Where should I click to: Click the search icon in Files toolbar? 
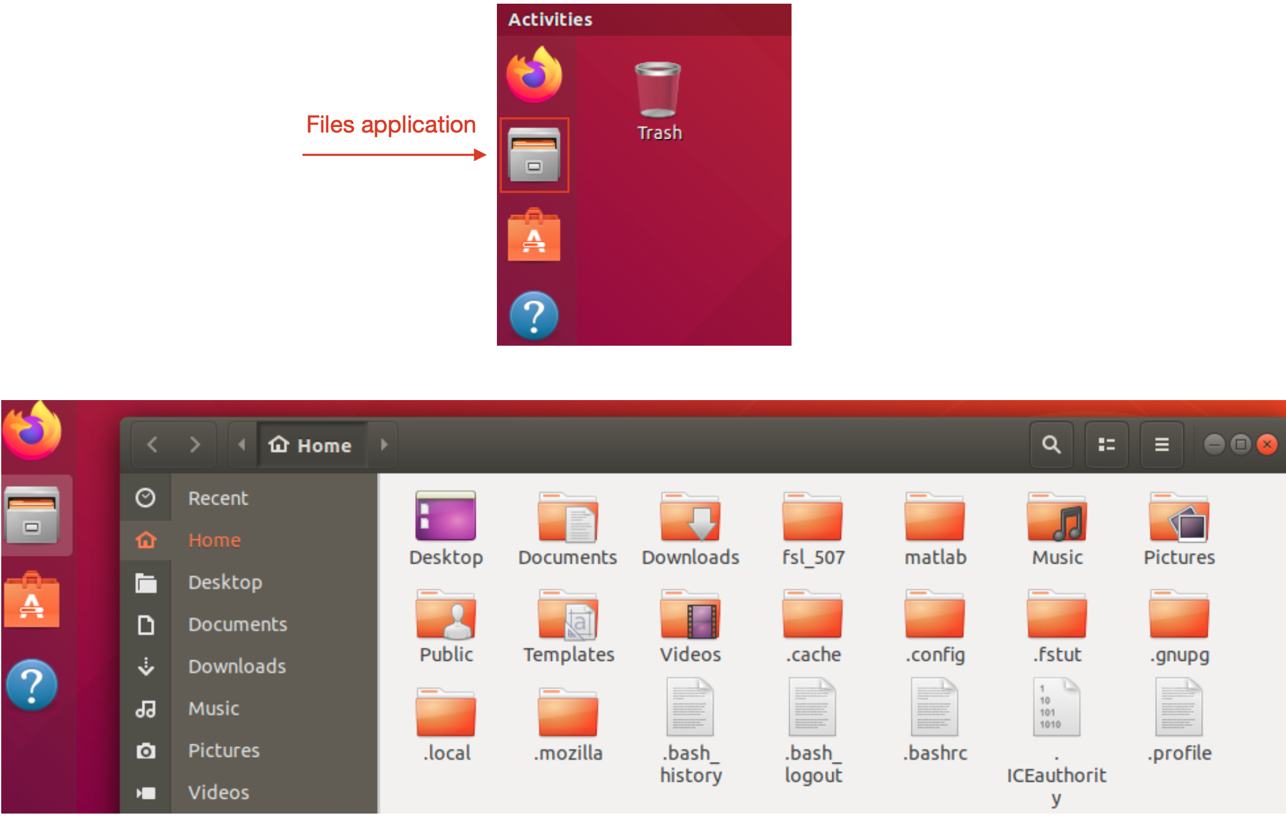pyautogui.click(x=1051, y=445)
